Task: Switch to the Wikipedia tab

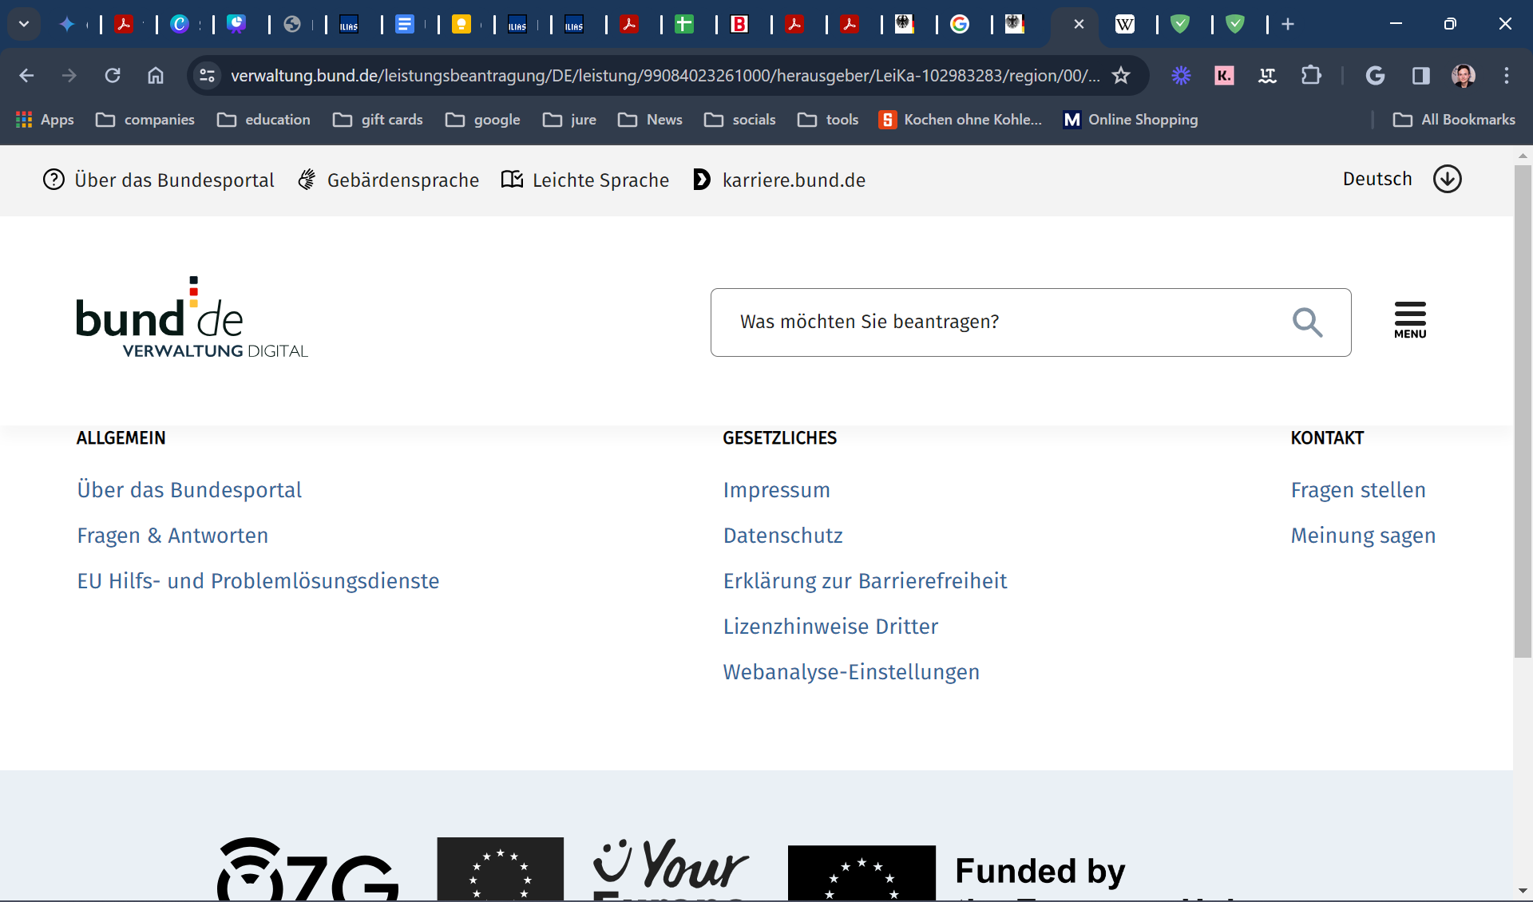Action: tap(1124, 24)
